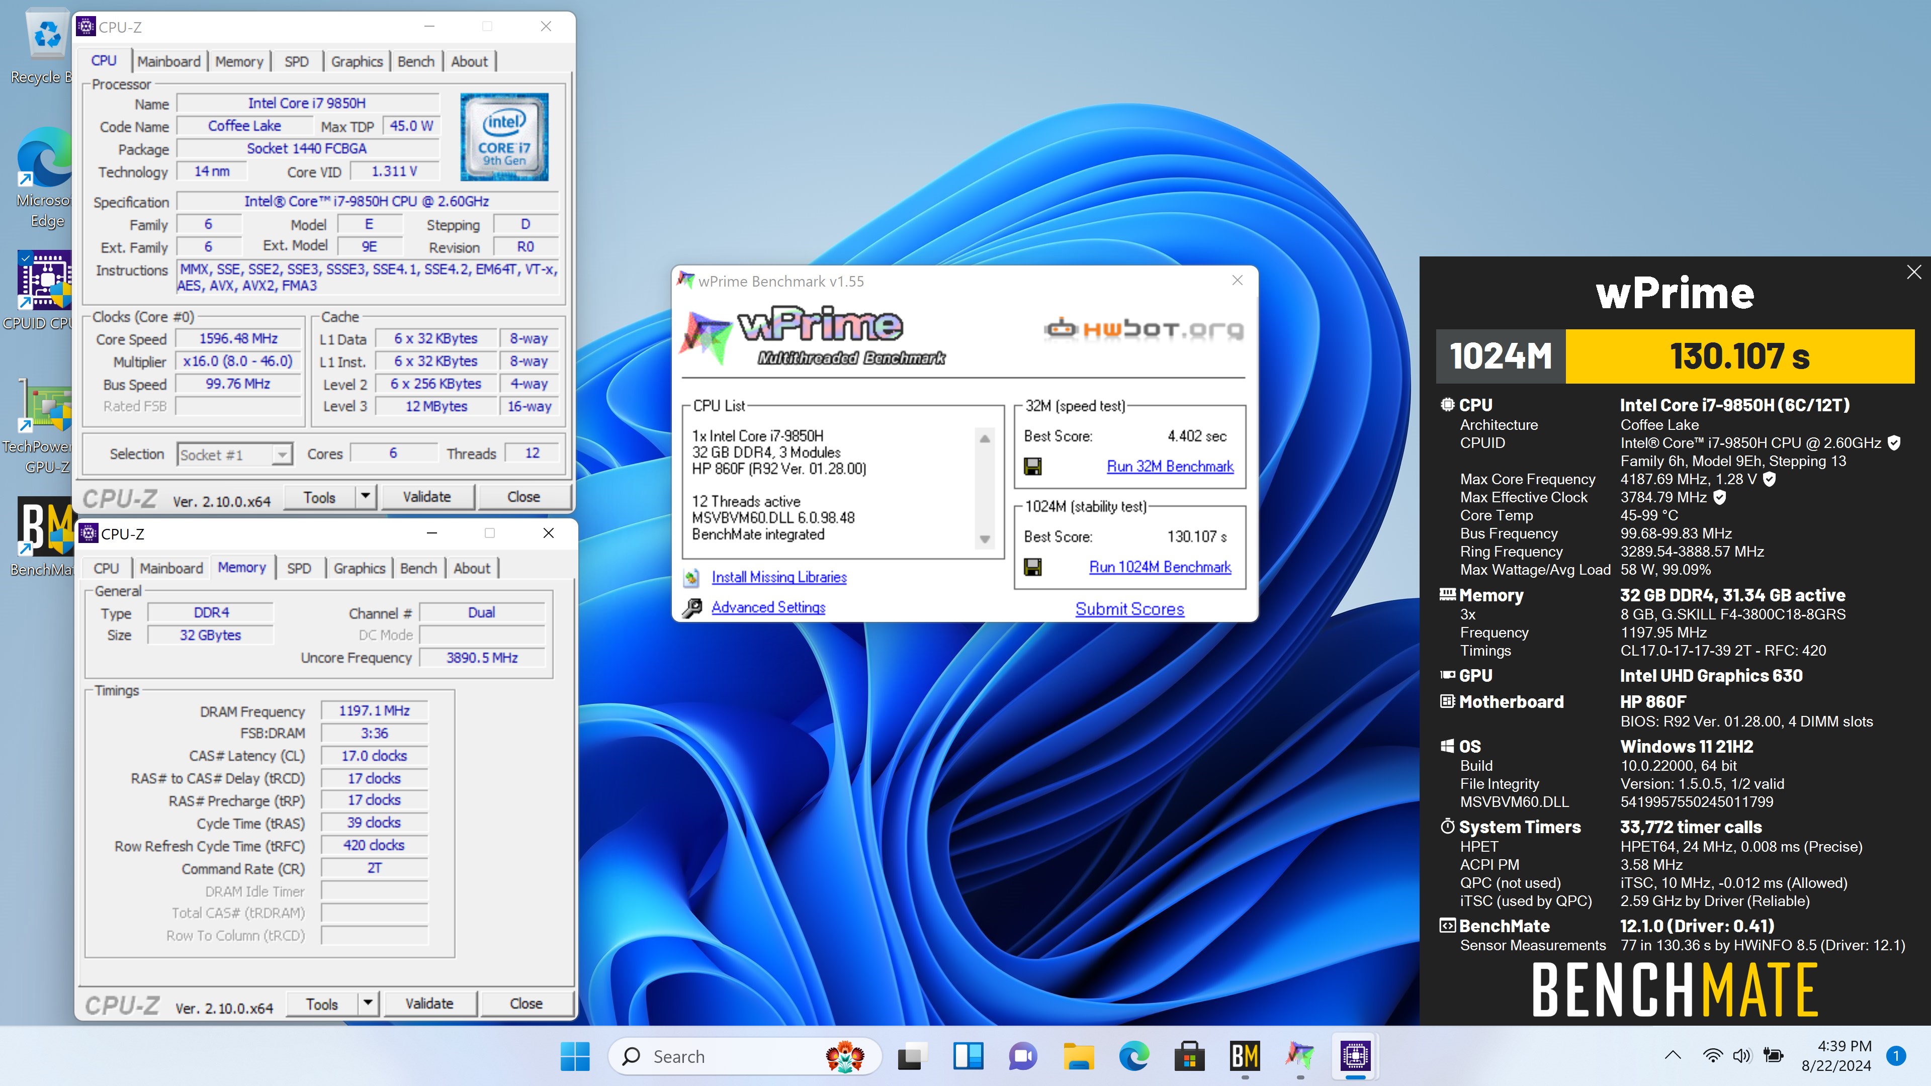
Task: Click Submit Scores link in wPrime
Action: [x=1129, y=608]
